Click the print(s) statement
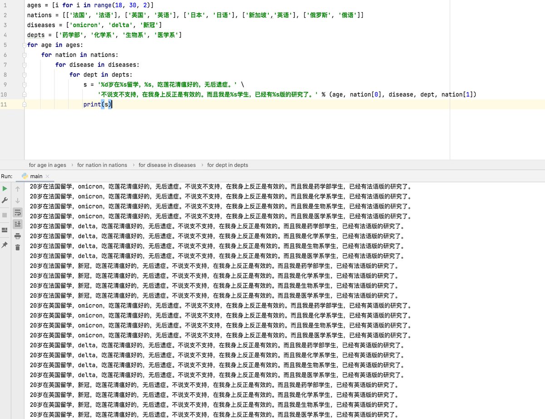This screenshot has width=545, height=419. [97, 104]
